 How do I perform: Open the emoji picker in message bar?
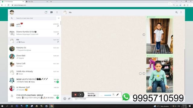(65, 99)
